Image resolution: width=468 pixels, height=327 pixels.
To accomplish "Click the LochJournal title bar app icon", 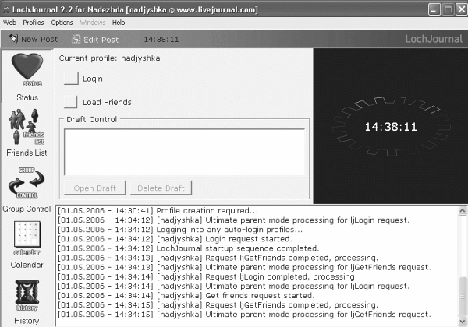I will [5, 10].
